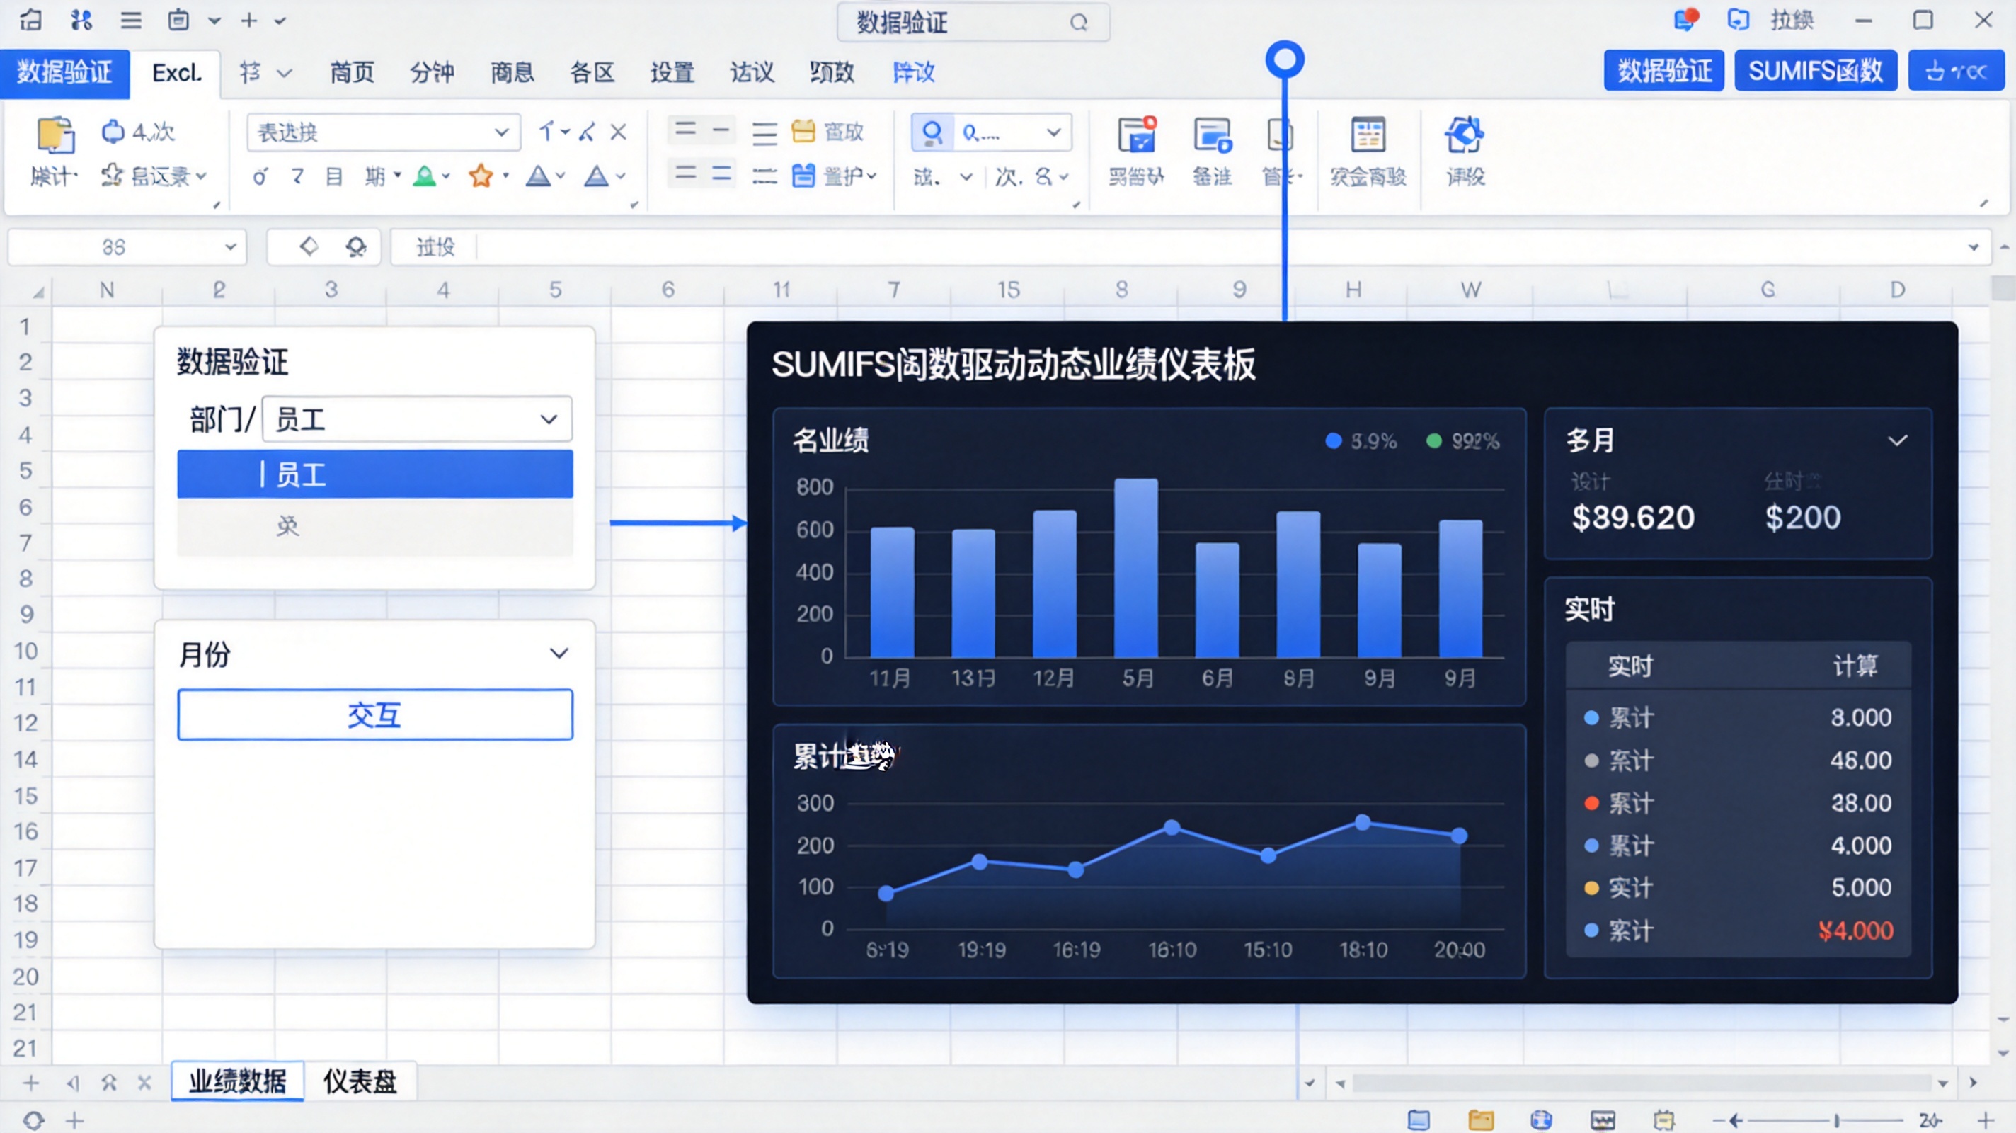This screenshot has height=1133, width=2016.
Task: Open the magnifier search icon in ribbon
Action: click(x=932, y=132)
